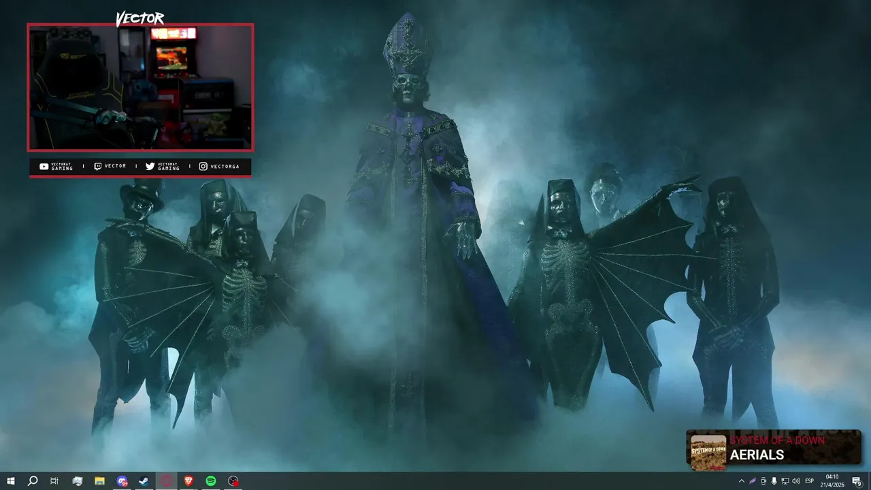Switch to the pink circle browser icon

(167, 481)
